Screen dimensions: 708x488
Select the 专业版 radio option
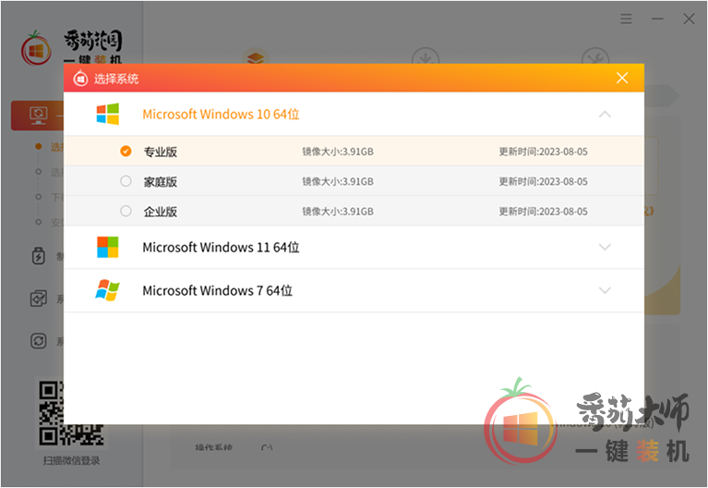pyautogui.click(x=126, y=152)
